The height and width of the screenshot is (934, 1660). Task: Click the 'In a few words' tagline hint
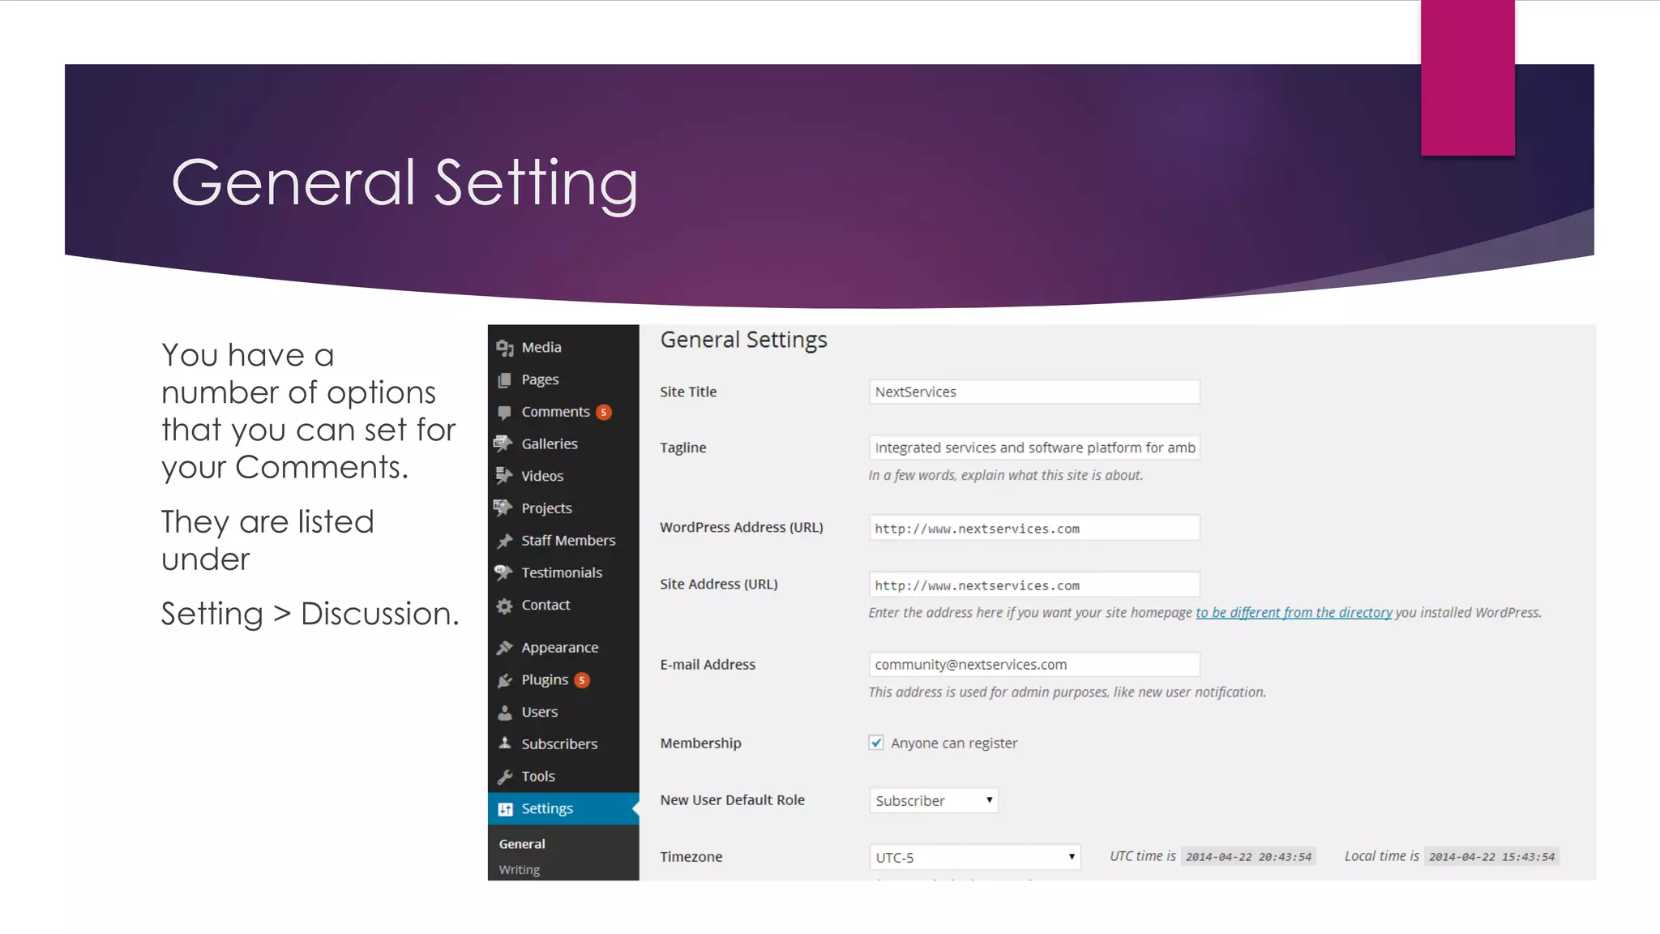click(1006, 475)
